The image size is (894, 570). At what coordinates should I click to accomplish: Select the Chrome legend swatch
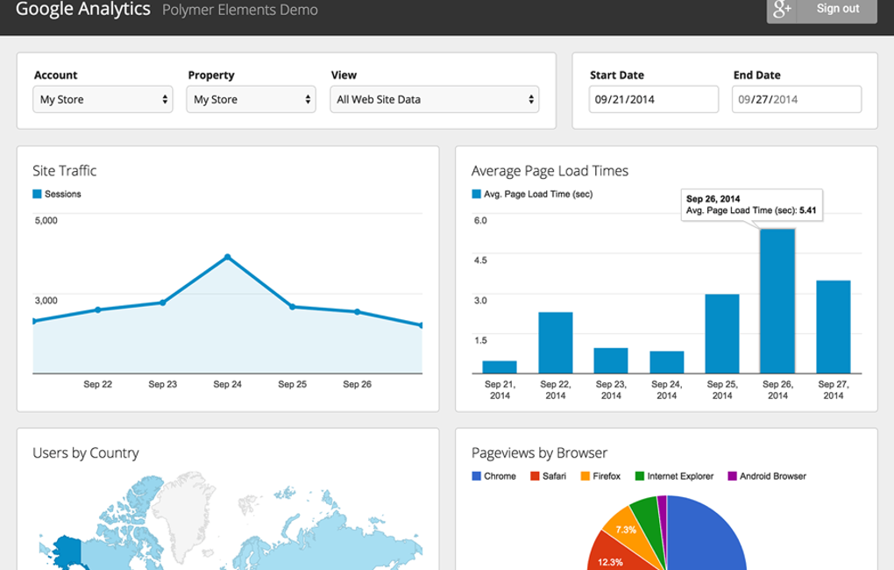[476, 476]
